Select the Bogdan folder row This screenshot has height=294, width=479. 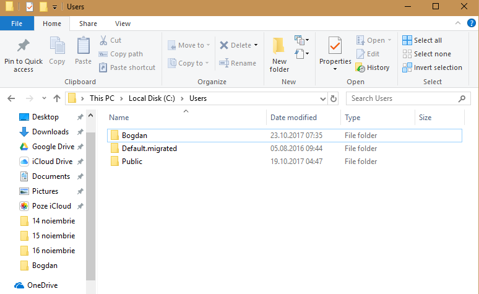pyautogui.click(x=285, y=136)
